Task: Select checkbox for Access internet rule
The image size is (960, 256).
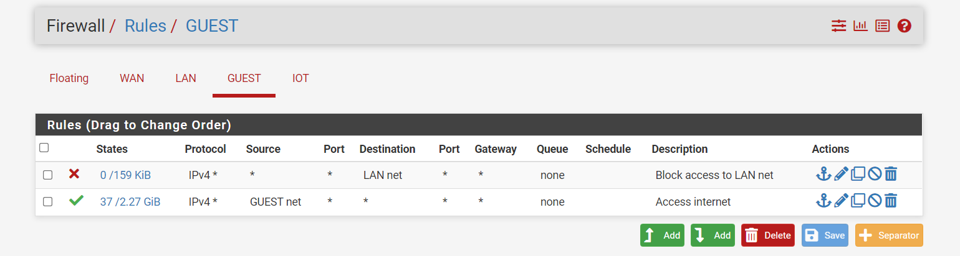Action: pos(47,202)
